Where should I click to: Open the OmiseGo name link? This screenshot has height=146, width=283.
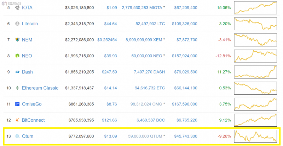click(x=32, y=104)
